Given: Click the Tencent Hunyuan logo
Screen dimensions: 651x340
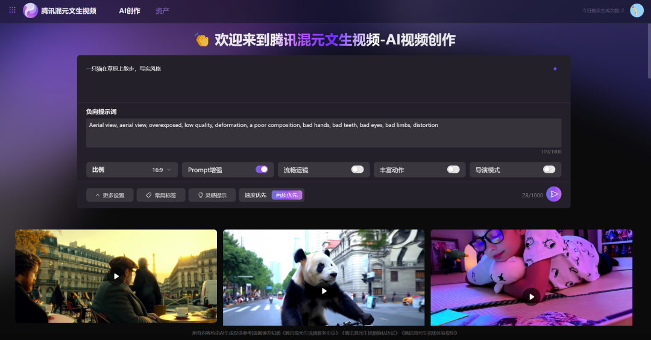Looking at the screenshot, I should [x=30, y=10].
